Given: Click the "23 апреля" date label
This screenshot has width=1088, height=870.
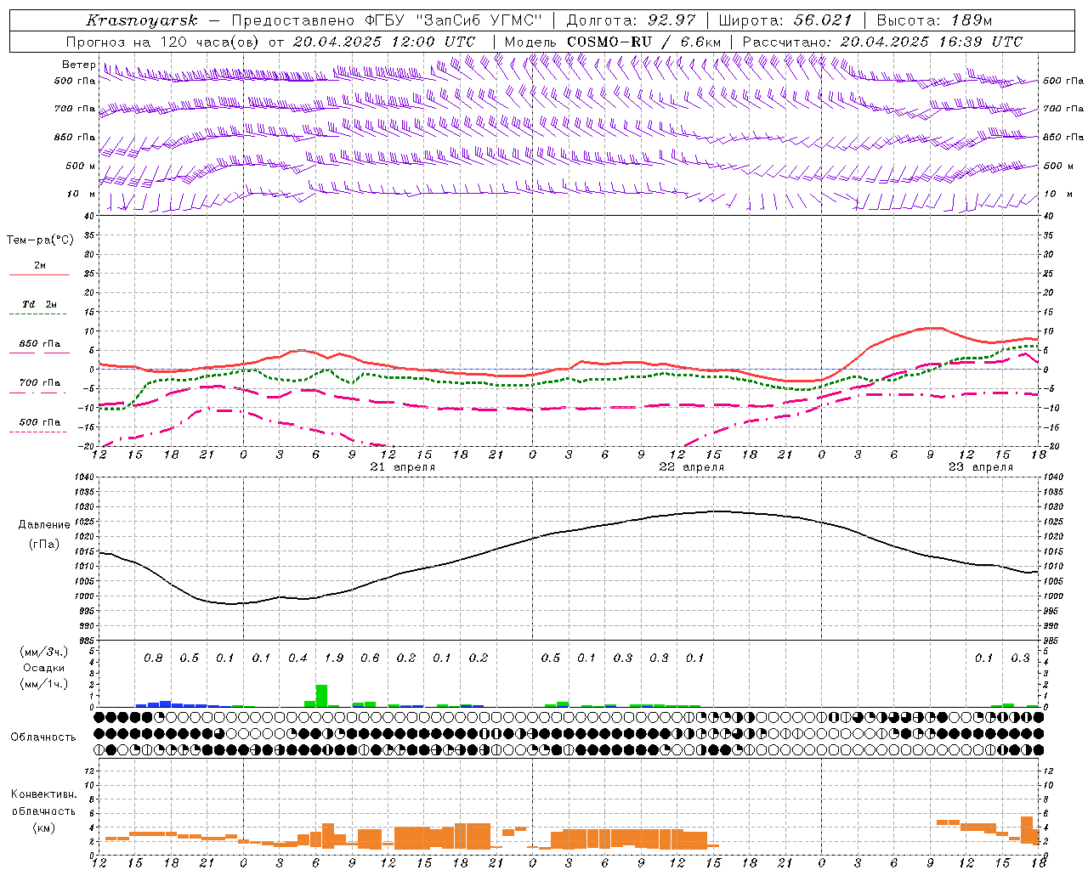Looking at the screenshot, I should tap(980, 467).
